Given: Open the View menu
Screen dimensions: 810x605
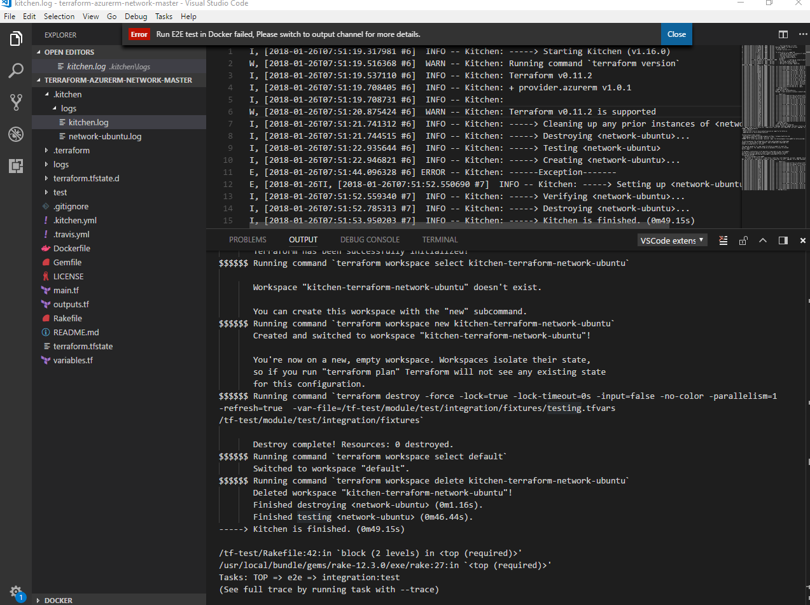Looking at the screenshot, I should pos(90,17).
